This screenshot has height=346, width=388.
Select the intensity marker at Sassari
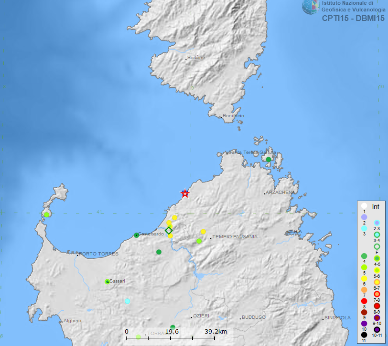(x=108, y=282)
